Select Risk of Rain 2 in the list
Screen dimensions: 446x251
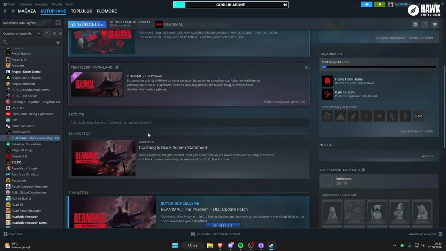click(21, 198)
